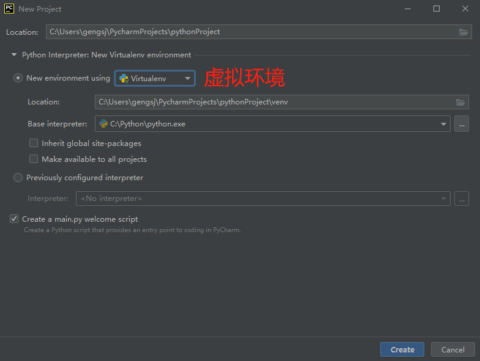Click ellipsis button next to No interpreter
This screenshot has width=480, height=361.
coord(462,199)
